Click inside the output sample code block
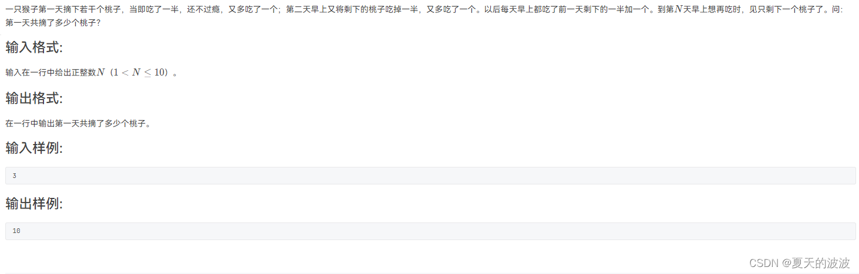This screenshot has width=859, height=274. coord(430,231)
